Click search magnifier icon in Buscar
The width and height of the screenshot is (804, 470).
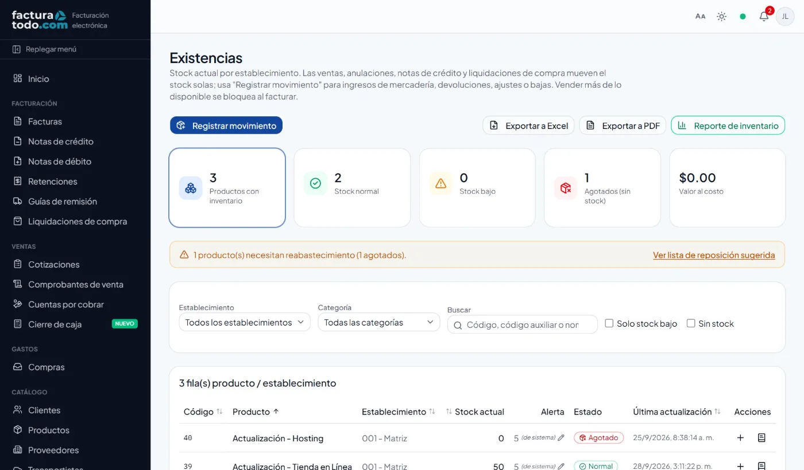tap(458, 325)
